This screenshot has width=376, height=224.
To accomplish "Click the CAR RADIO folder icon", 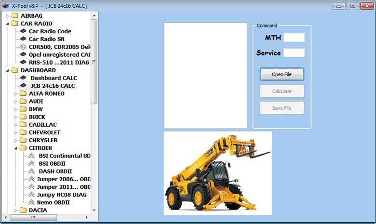I will 15,23.
